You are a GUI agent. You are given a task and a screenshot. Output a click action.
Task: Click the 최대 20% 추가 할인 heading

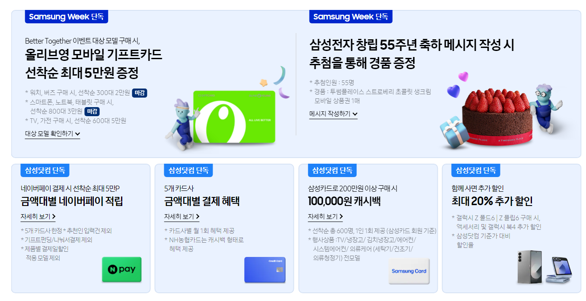(492, 201)
